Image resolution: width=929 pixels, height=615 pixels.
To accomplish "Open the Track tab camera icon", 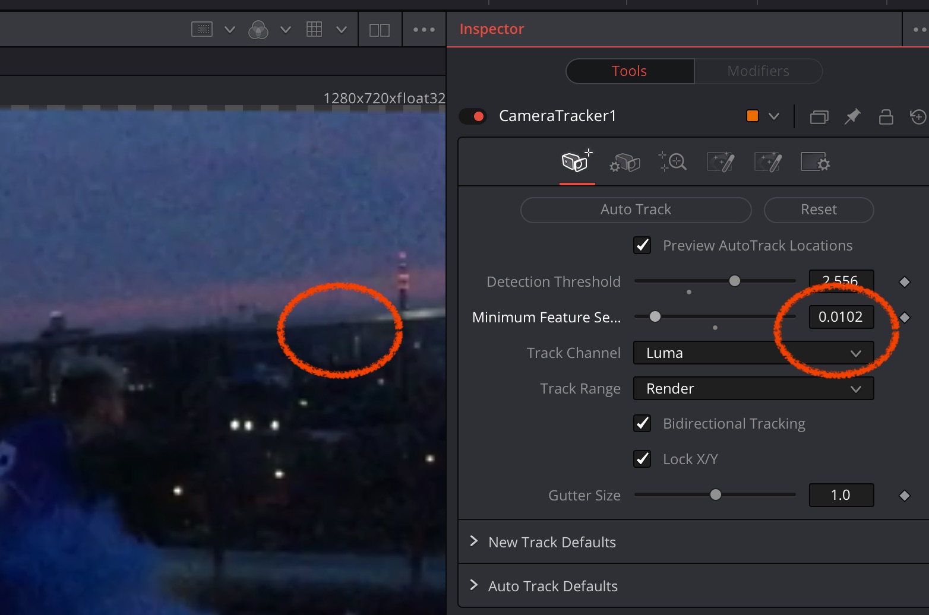I will pos(577,161).
